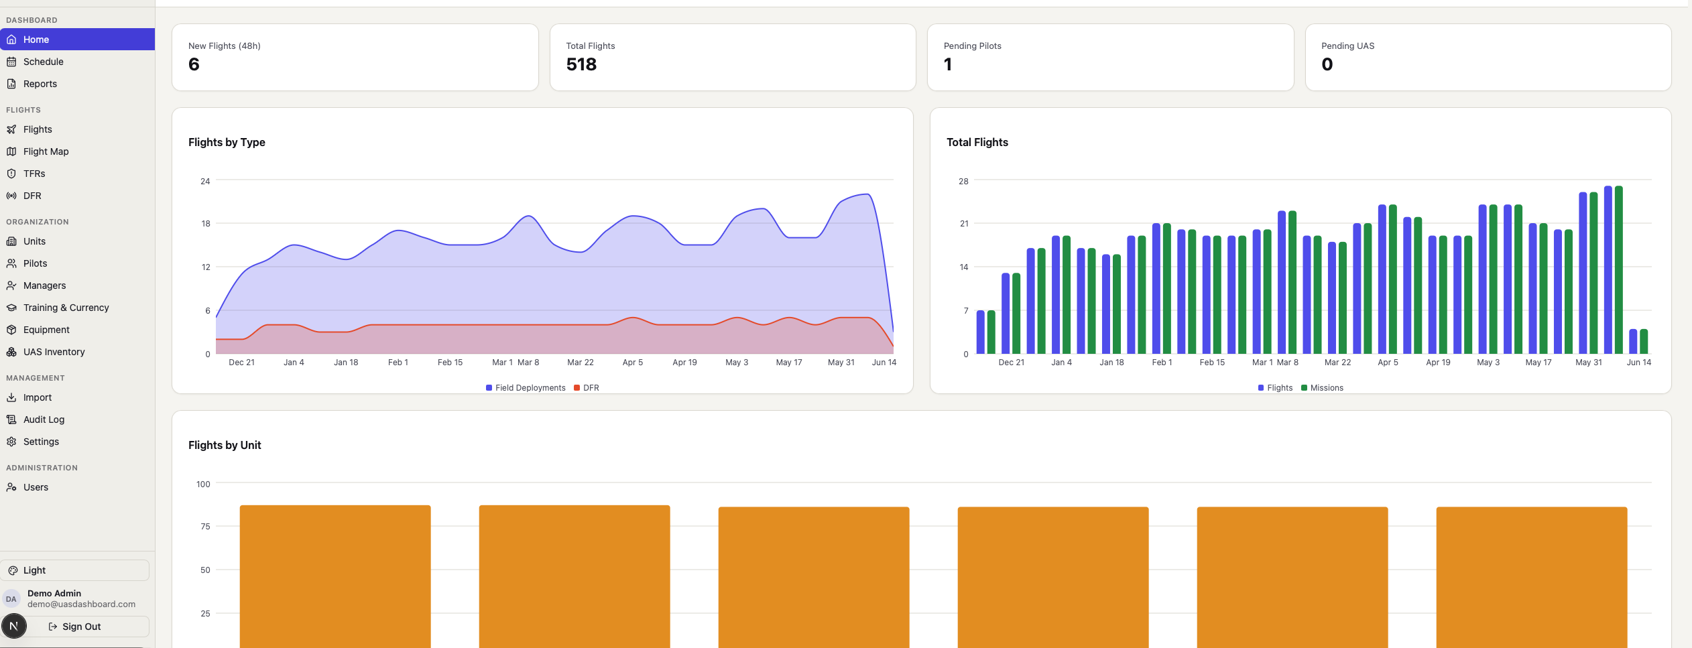
Task: Click the Flights by Type heading
Action: tap(227, 142)
